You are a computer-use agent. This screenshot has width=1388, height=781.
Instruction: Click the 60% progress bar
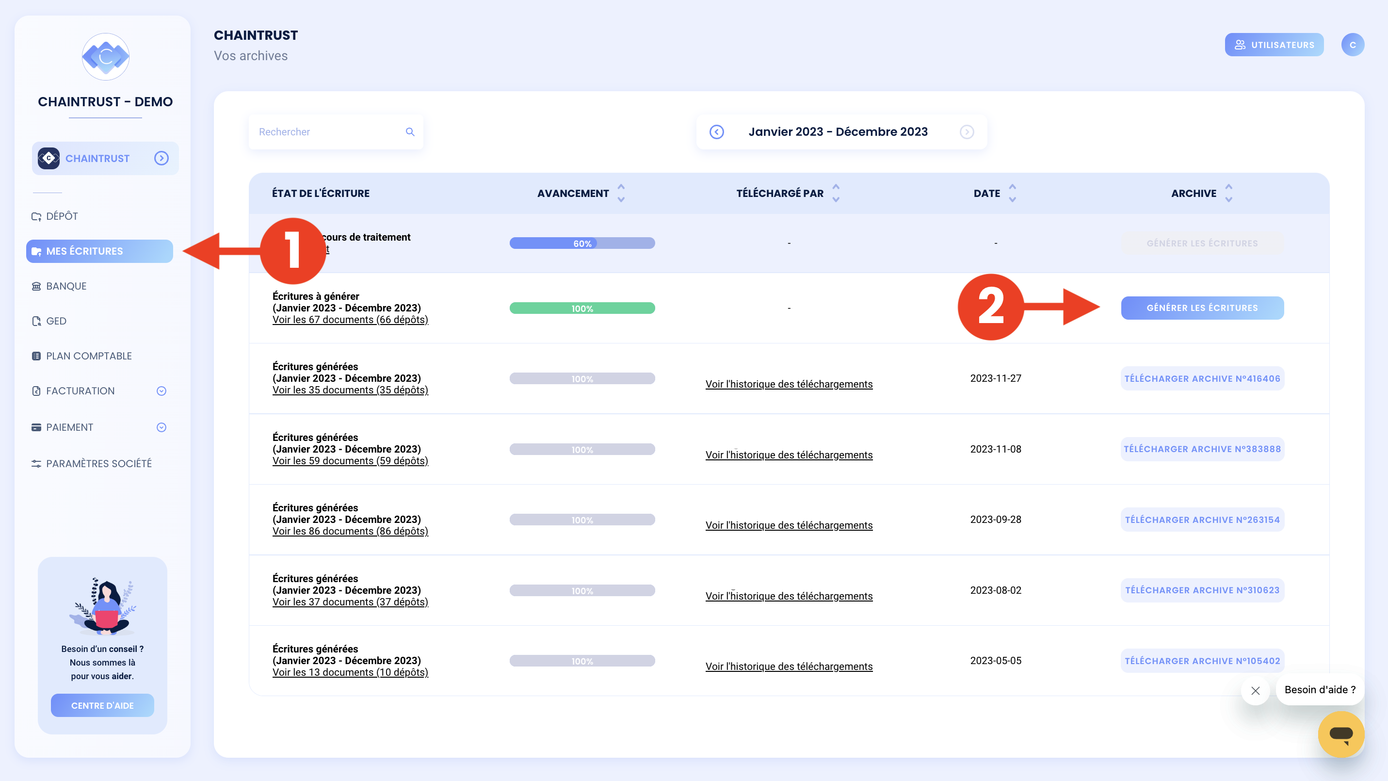click(582, 244)
